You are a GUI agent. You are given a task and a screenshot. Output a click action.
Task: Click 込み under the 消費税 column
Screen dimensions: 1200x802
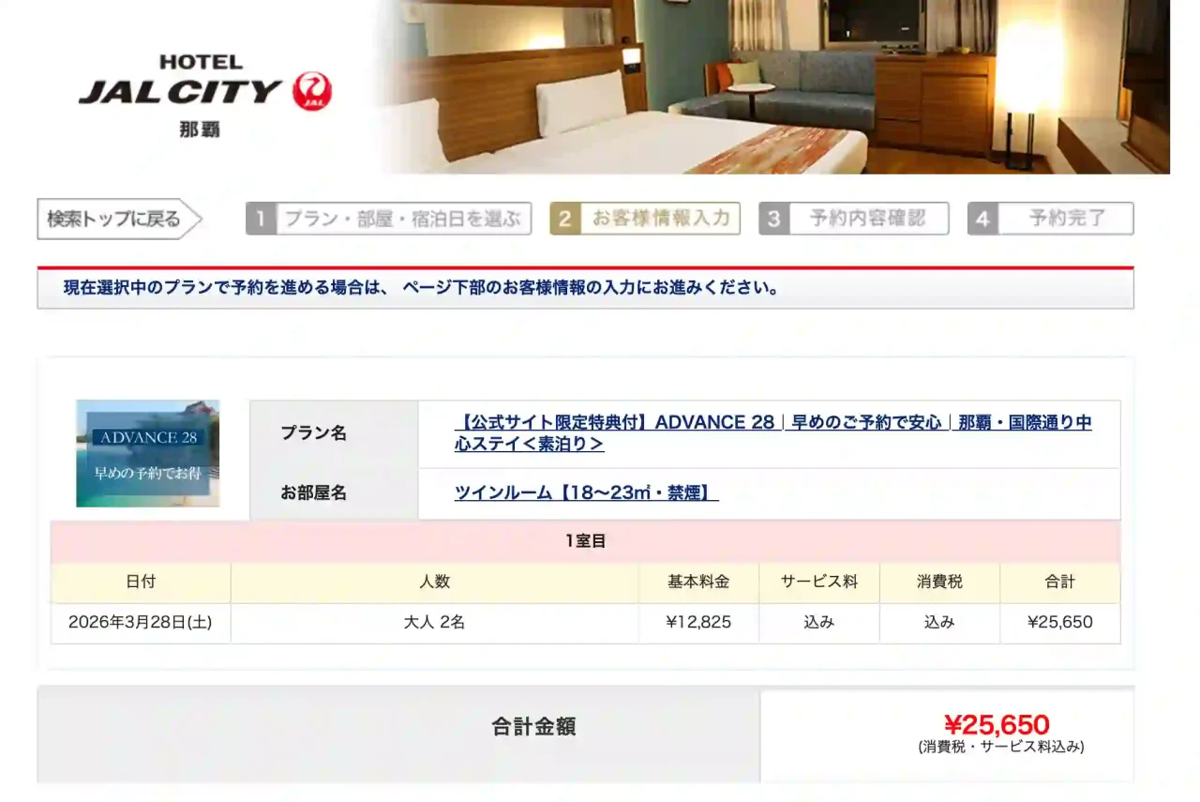click(x=939, y=623)
